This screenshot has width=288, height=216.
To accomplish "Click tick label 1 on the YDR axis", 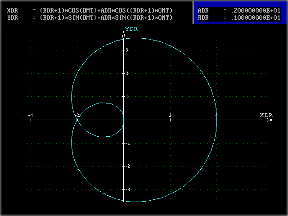I will click(127, 96).
